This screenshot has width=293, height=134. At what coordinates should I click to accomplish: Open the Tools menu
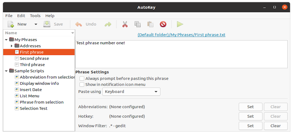[35, 16]
